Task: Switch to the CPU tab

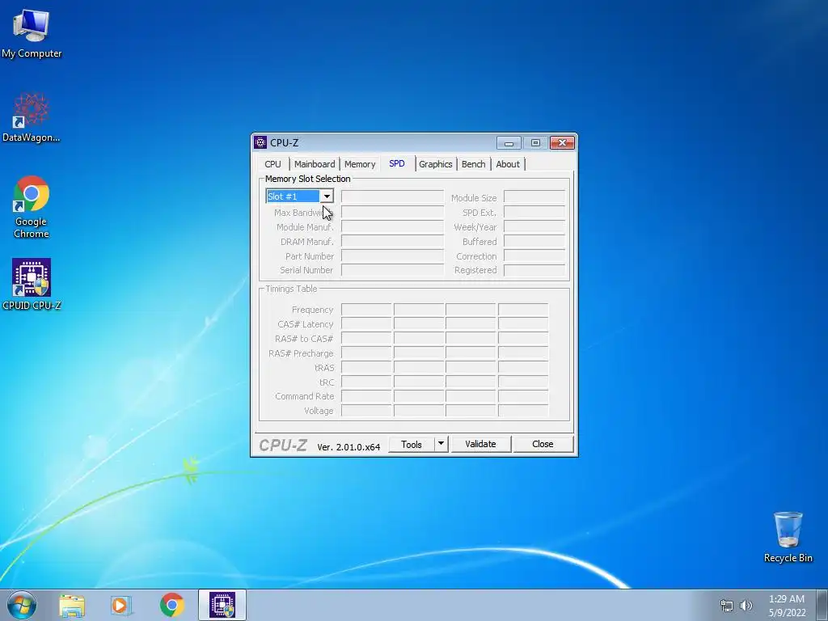Action: tap(273, 164)
